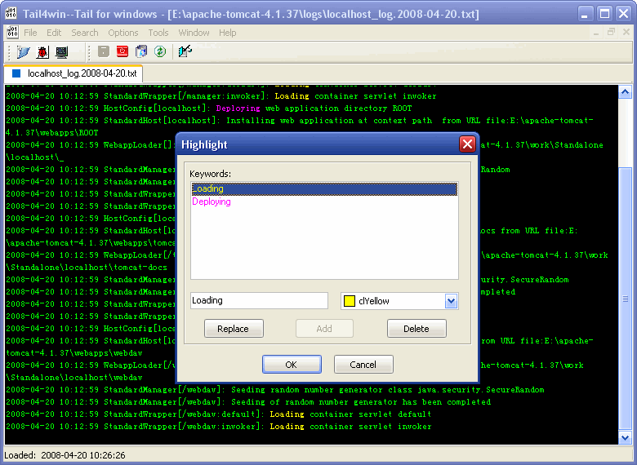Click the MDI child close button in the menu bar
Image resolution: width=637 pixels, height=465 pixels.
[626, 33]
